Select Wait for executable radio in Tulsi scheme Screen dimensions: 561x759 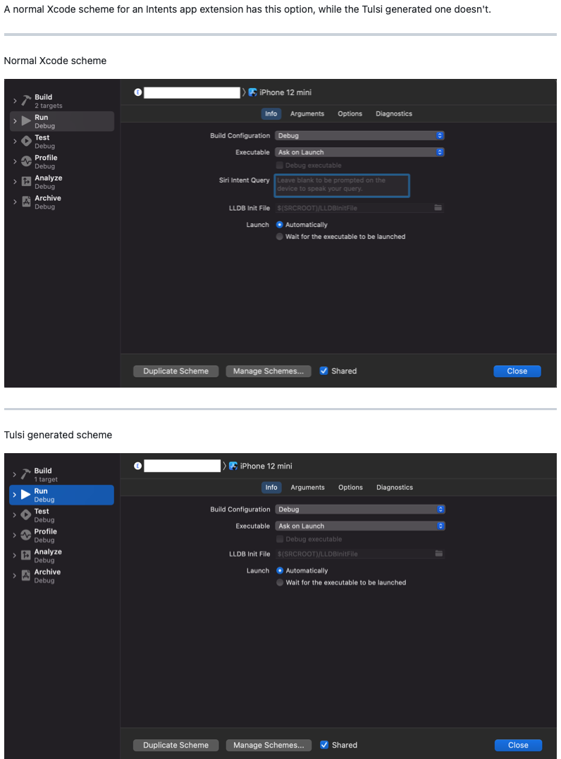coord(280,582)
